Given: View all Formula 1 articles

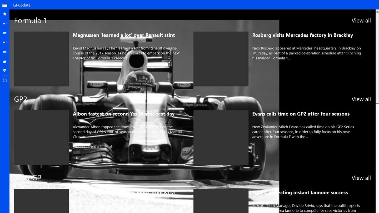Looking at the screenshot, I should 361,21.
